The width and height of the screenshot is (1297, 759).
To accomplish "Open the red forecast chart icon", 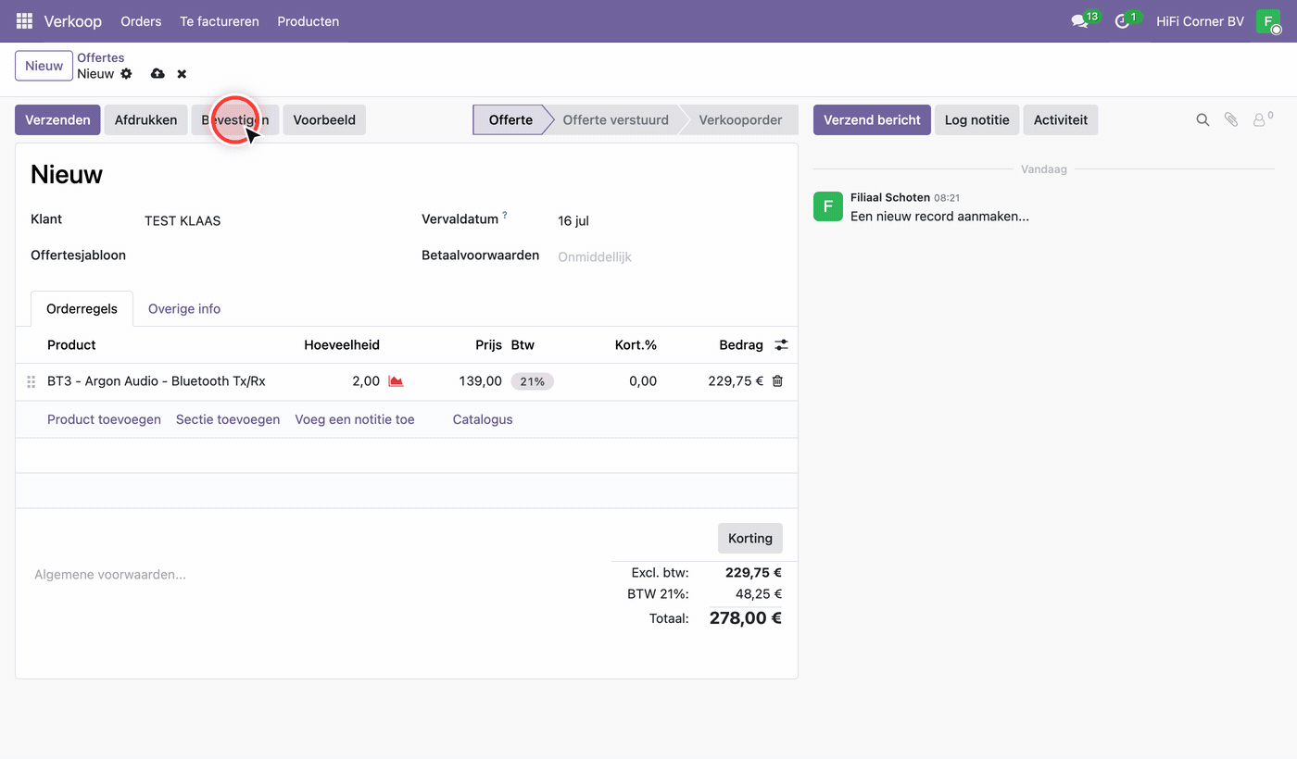I will click(x=396, y=381).
